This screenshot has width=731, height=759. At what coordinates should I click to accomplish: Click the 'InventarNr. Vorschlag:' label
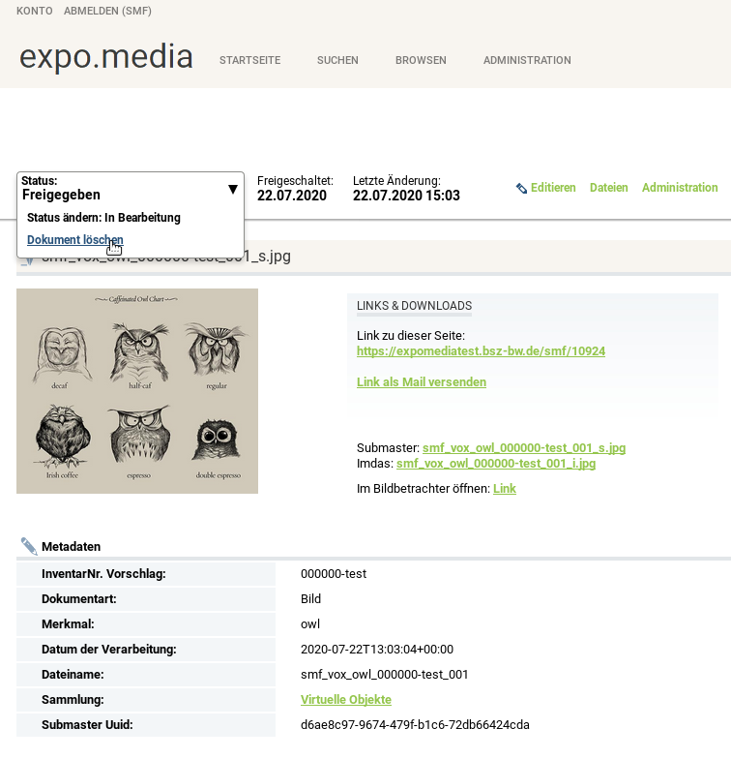click(x=103, y=573)
